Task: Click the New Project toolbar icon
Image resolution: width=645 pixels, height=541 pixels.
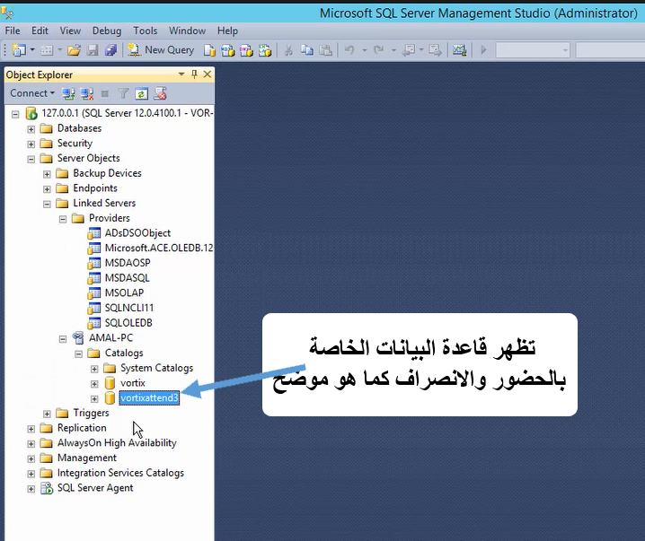Action: (x=19, y=50)
